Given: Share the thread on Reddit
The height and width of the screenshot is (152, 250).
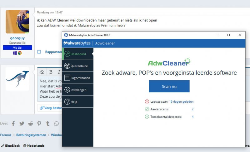Looking at the screenshot, I should pos(30,123).
